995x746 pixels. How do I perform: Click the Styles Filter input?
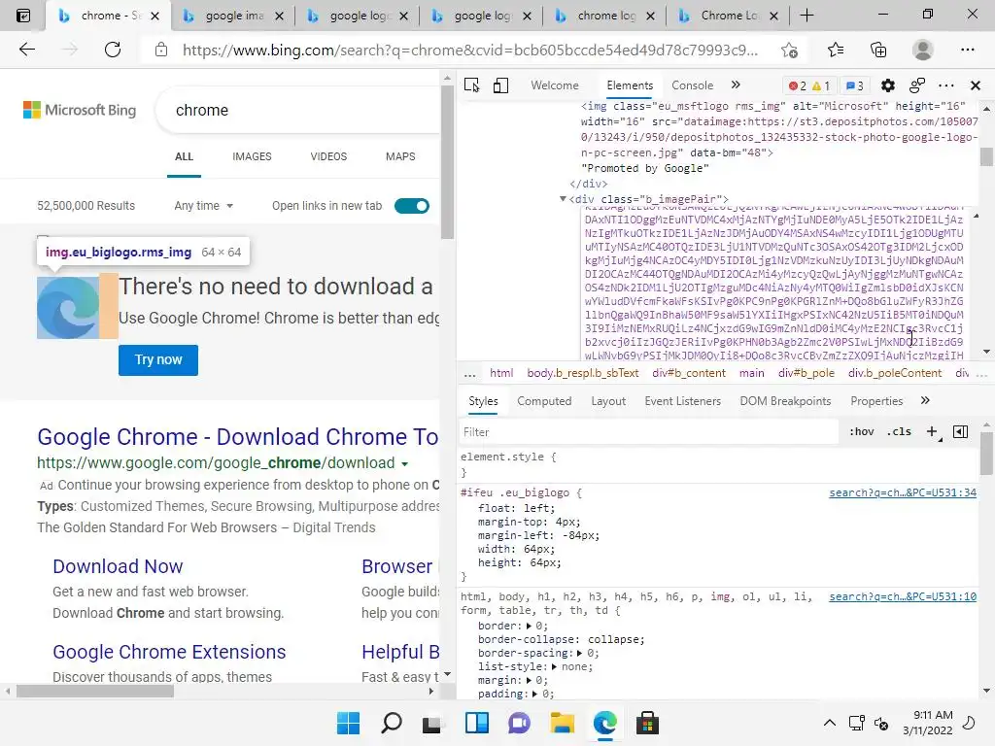648,432
